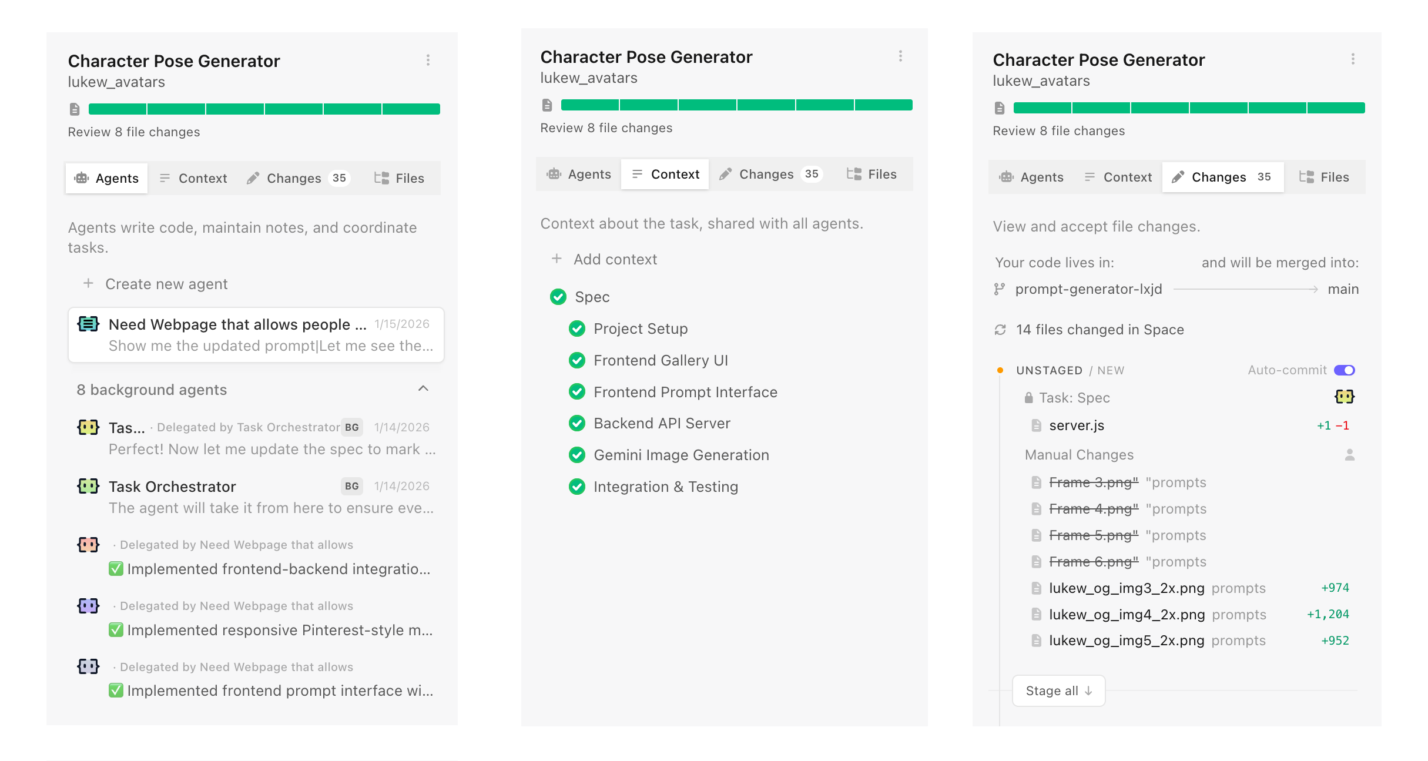Click the server.js file icon

[1037, 425]
